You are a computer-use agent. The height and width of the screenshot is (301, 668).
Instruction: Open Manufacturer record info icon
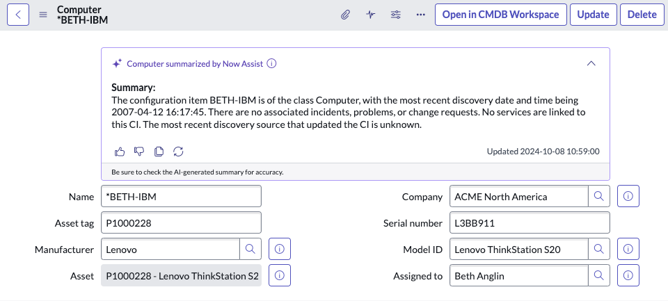coord(280,249)
